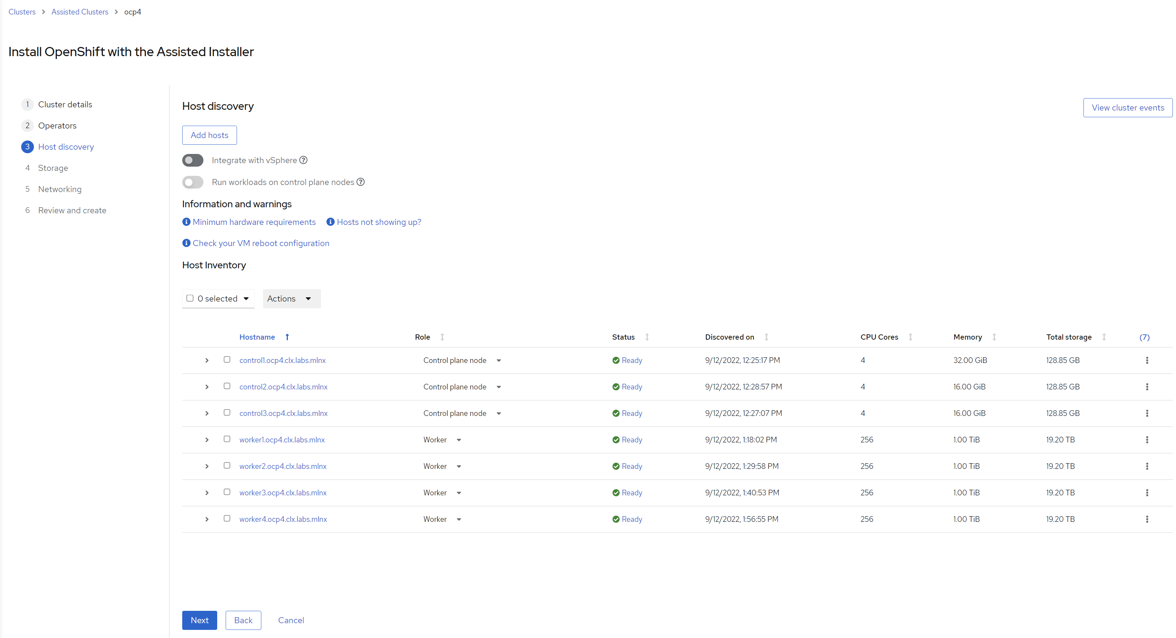Open kebab menu for worker2.ocp4.clx.labs.mlnx

(1147, 466)
